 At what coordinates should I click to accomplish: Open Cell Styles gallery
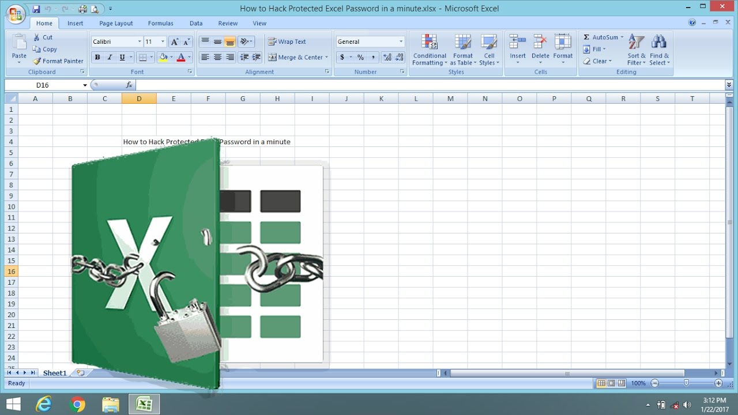pos(489,50)
